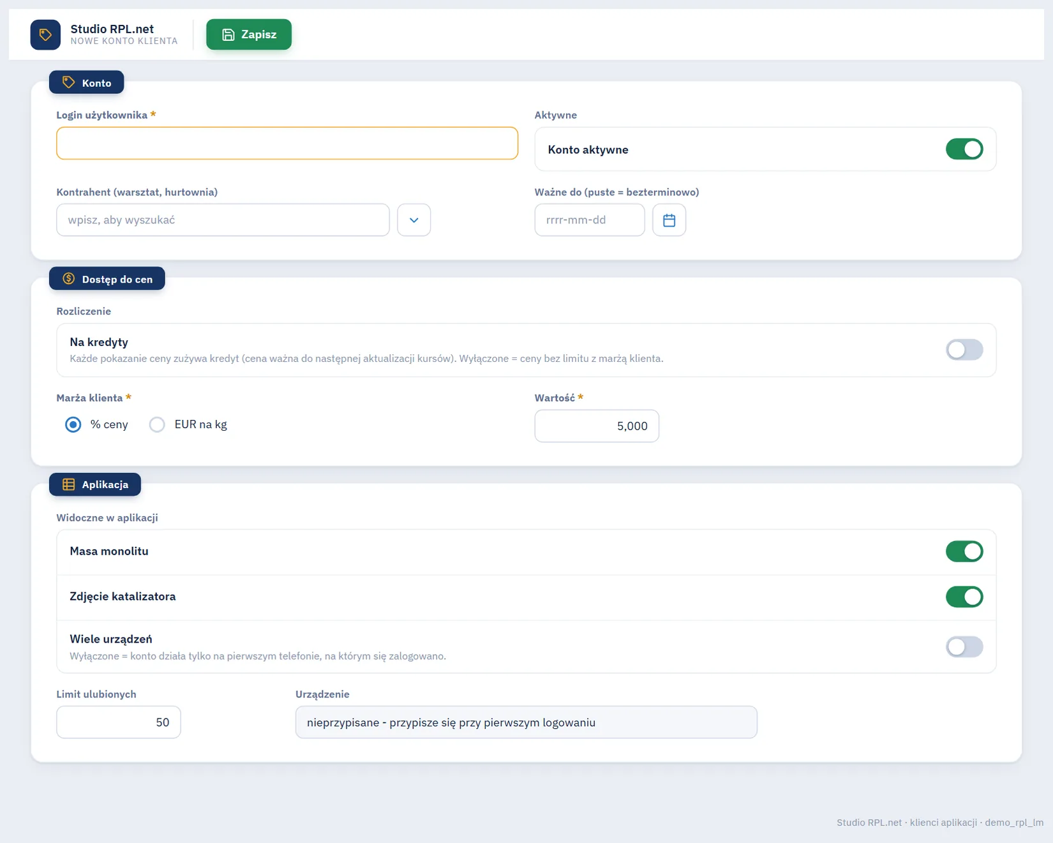Image resolution: width=1053 pixels, height=843 pixels.
Task: Click the Wiele urządzeń description text
Action: point(258,656)
